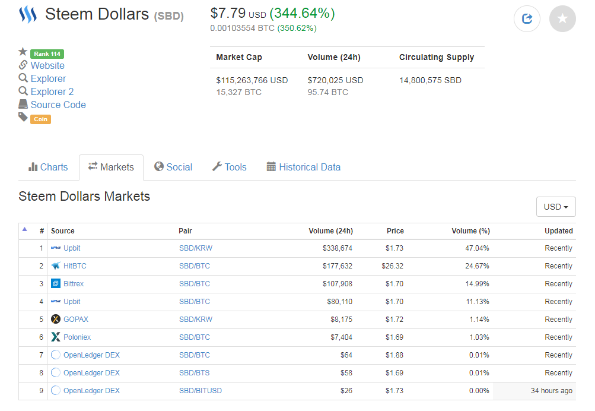The height and width of the screenshot is (411, 595).
Task: Click the Rank 114 badge
Action: (x=47, y=54)
